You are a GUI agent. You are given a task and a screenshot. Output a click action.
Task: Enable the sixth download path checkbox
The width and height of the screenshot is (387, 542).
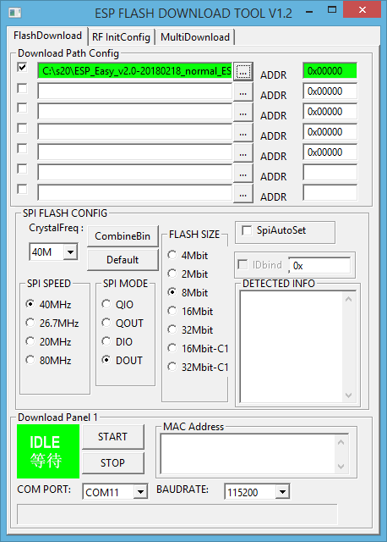[x=22, y=169]
